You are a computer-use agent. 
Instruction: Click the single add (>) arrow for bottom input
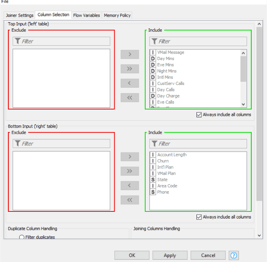[x=130, y=157]
